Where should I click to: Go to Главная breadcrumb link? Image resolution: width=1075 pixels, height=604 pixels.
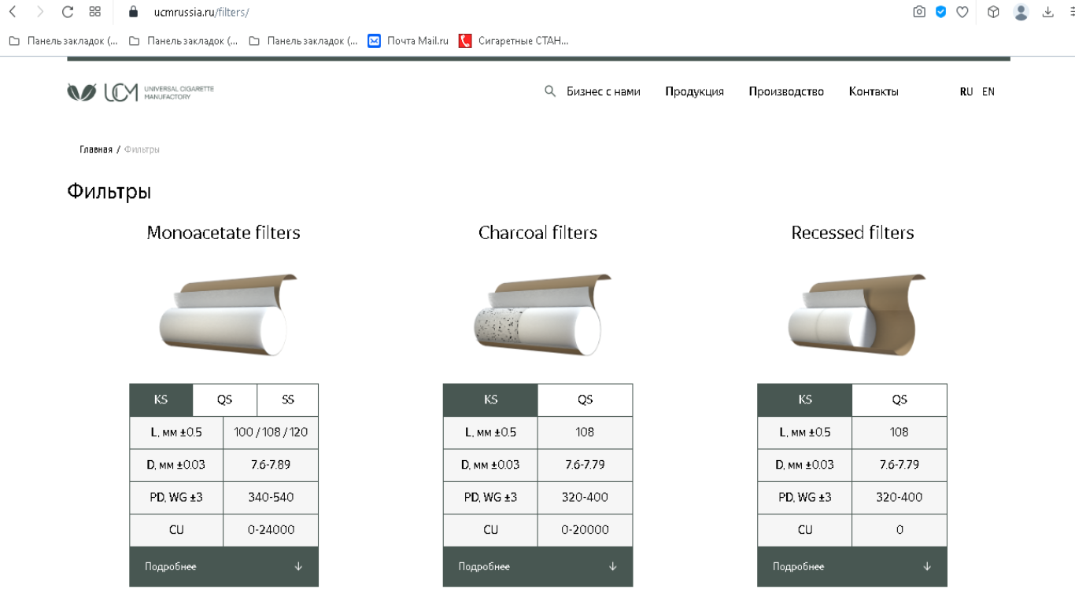pos(95,149)
